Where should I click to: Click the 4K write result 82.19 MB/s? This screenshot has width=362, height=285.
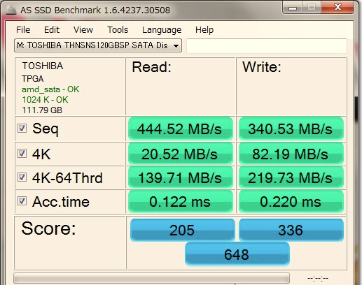(291, 154)
